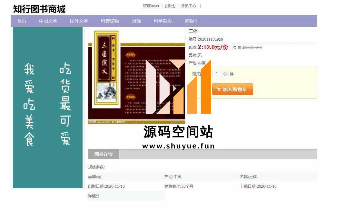The height and width of the screenshot is (210, 357).
Task: Select the 科普读物 menu item
Action: point(110,21)
